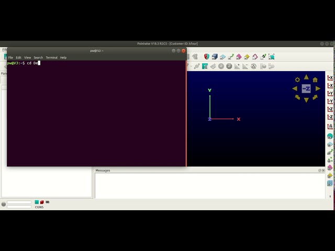
Task: Click the teal selection-box mask icon
Action: pos(271,57)
